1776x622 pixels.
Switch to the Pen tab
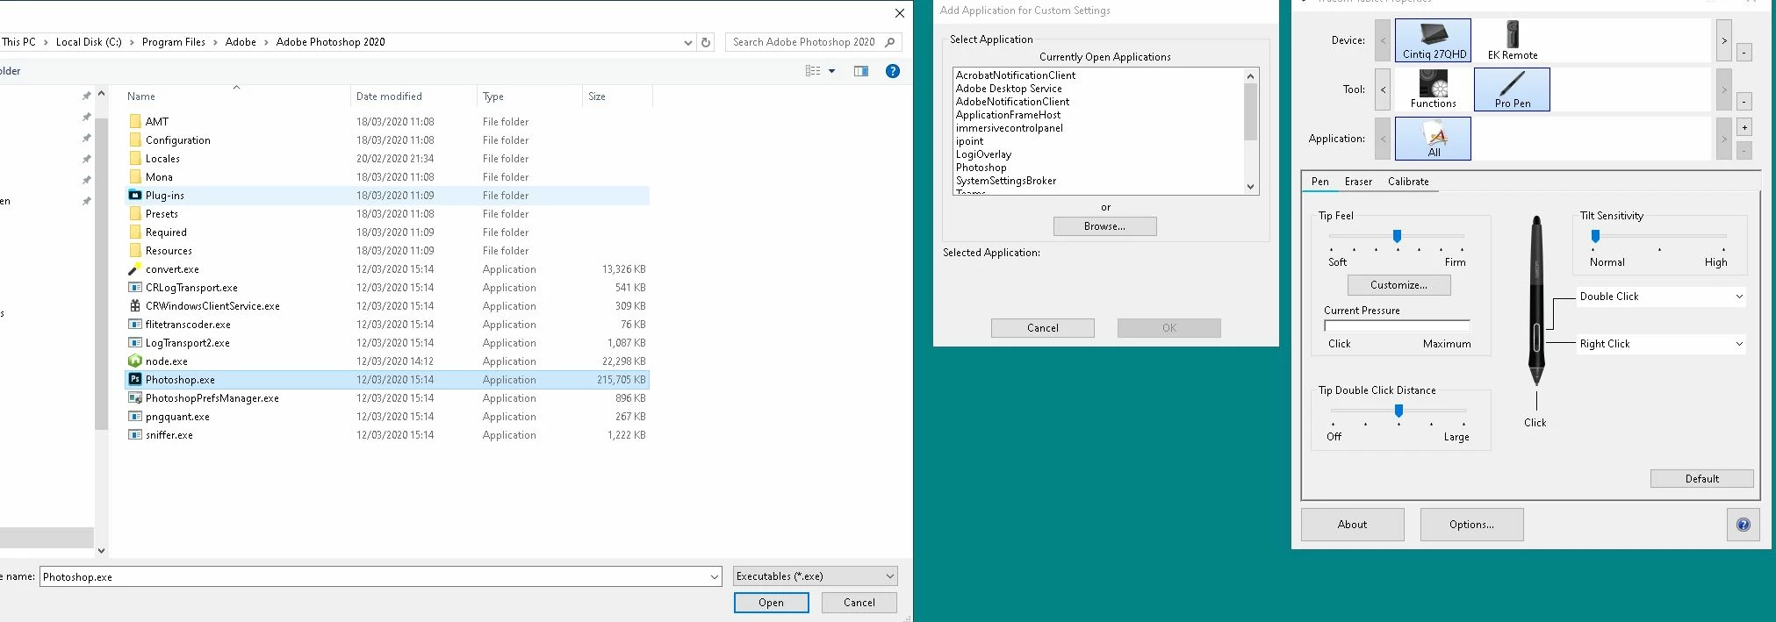[1319, 182]
